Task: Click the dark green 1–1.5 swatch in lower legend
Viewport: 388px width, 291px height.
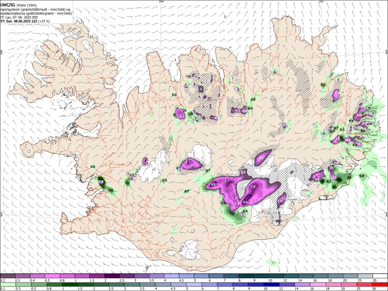Action: [70, 285]
